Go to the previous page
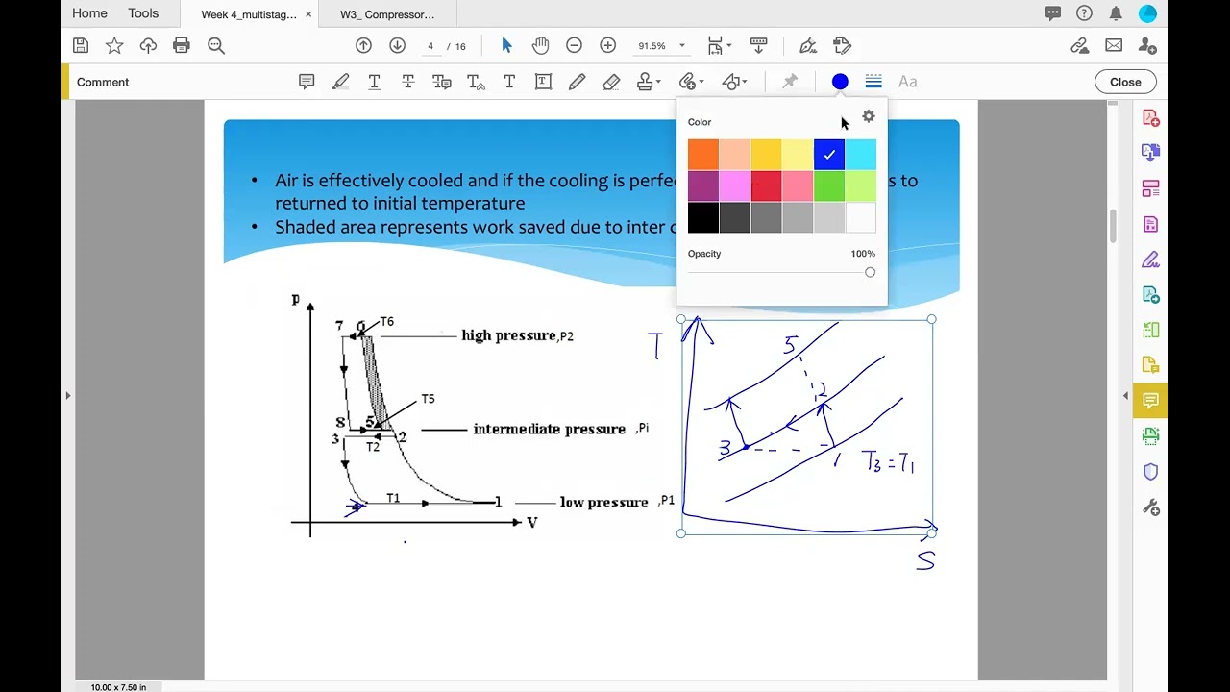Image resolution: width=1230 pixels, height=692 pixels. [x=363, y=45]
